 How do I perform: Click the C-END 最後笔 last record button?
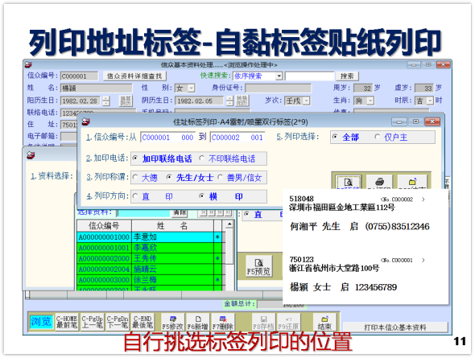[142, 322]
